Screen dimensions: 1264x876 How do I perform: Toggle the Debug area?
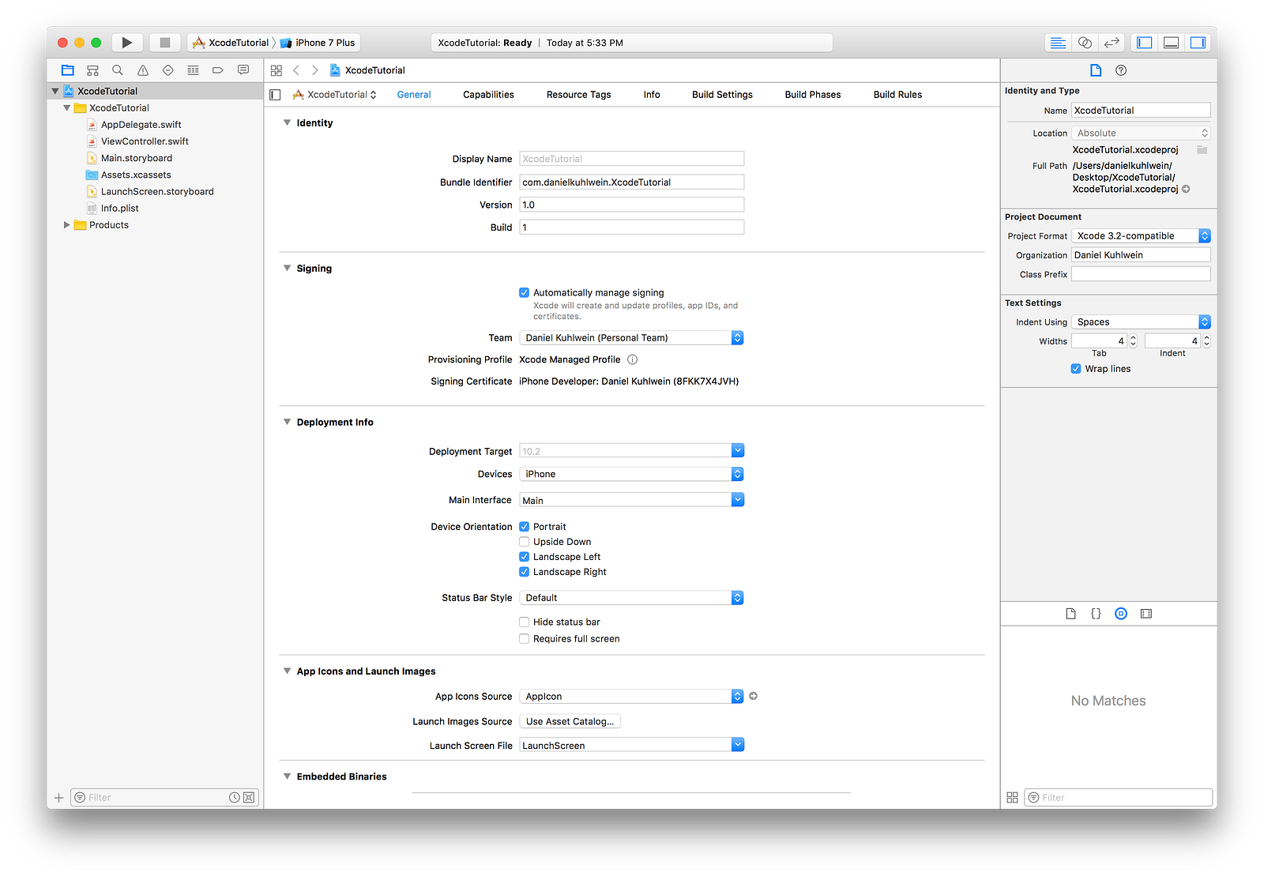pyautogui.click(x=1172, y=43)
